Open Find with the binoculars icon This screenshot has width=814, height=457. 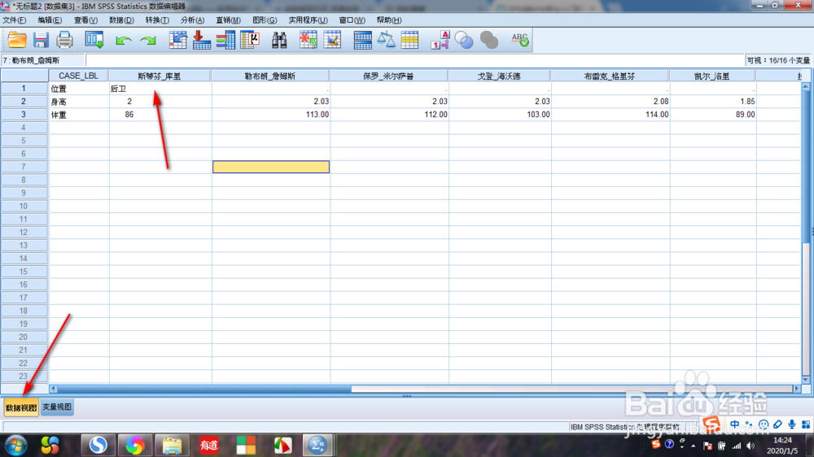tap(279, 40)
